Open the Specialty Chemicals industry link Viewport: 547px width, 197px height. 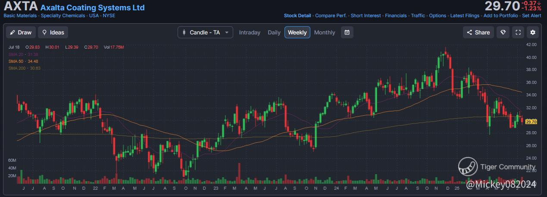click(63, 15)
